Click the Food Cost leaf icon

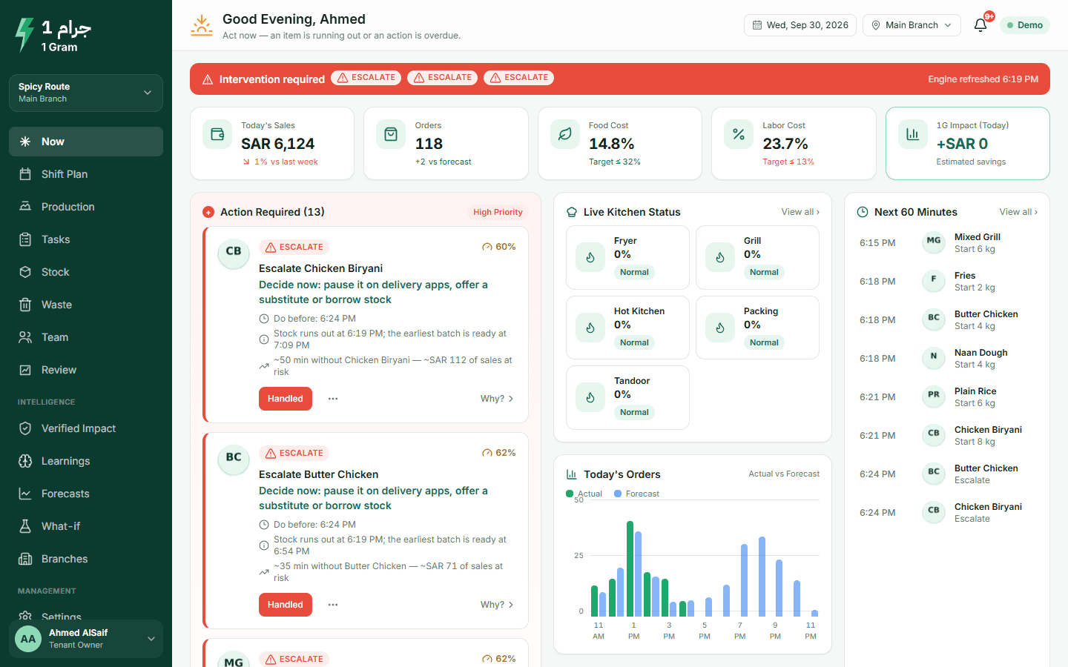coord(565,134)
